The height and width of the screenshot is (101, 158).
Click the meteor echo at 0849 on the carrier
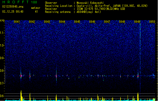(138, 76)
